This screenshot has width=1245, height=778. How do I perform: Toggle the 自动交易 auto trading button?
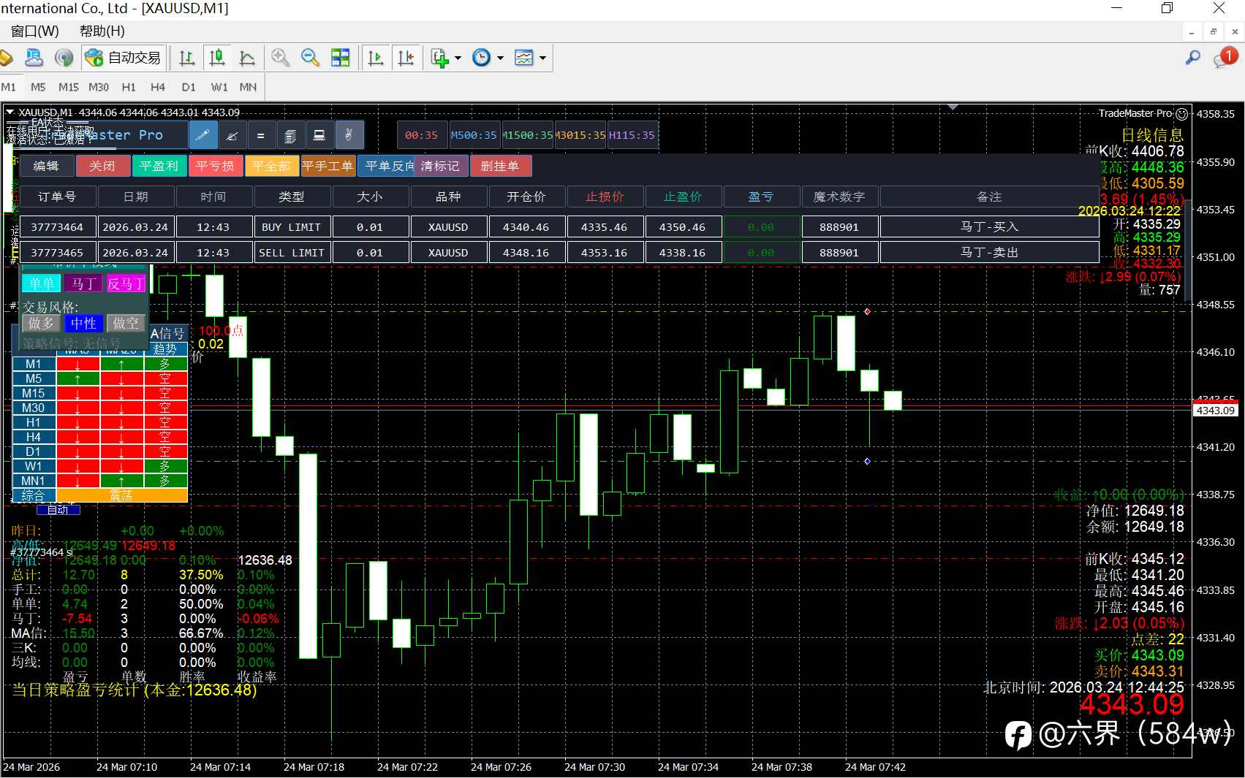tap(124, 58)
